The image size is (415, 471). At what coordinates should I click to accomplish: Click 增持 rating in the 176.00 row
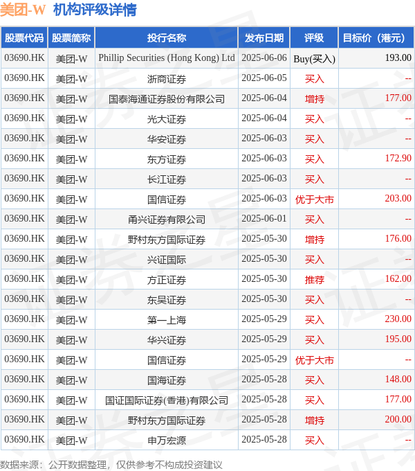[x=314, y=240]
